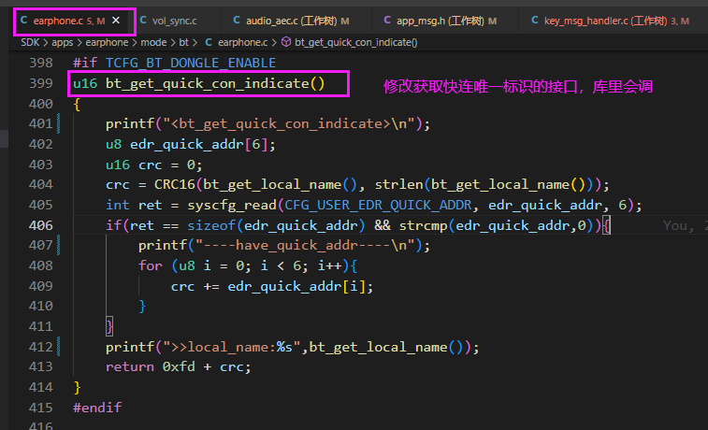Click the C file icon on app_msg.h tab
The image size is (708, 430).
pyautogui.click(x=387, y=21)
